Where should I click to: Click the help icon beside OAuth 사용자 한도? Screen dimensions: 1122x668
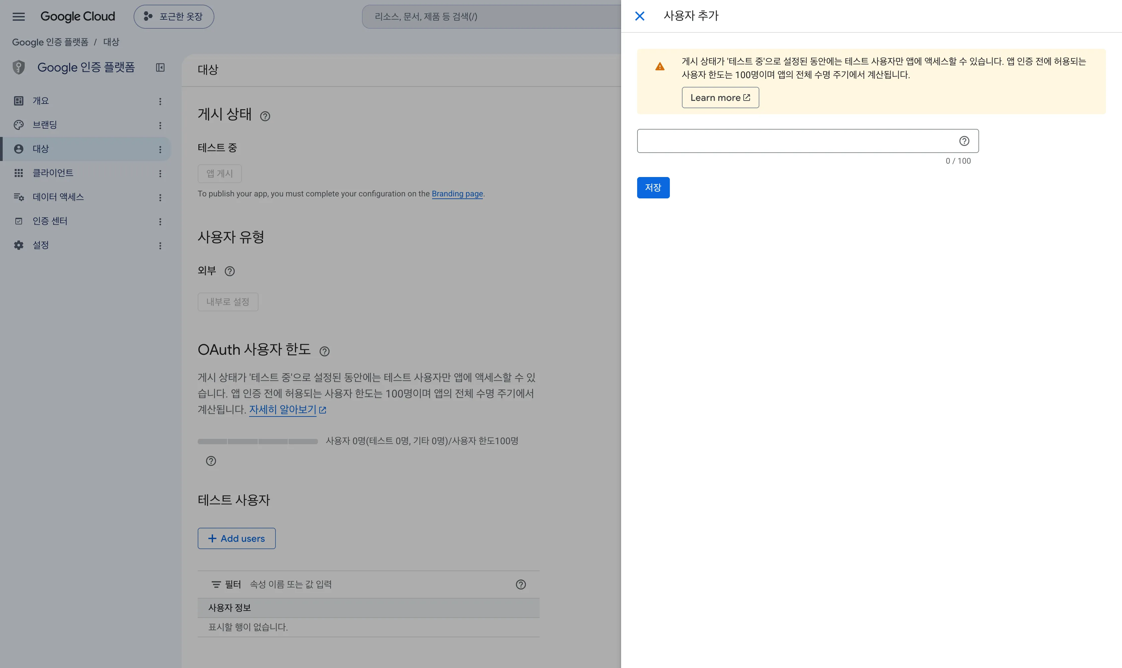click(x=325, y=351)
